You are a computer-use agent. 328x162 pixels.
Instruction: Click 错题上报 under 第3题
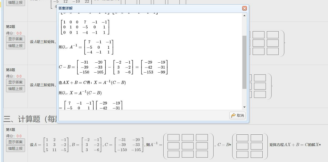(x=15, y=89)
